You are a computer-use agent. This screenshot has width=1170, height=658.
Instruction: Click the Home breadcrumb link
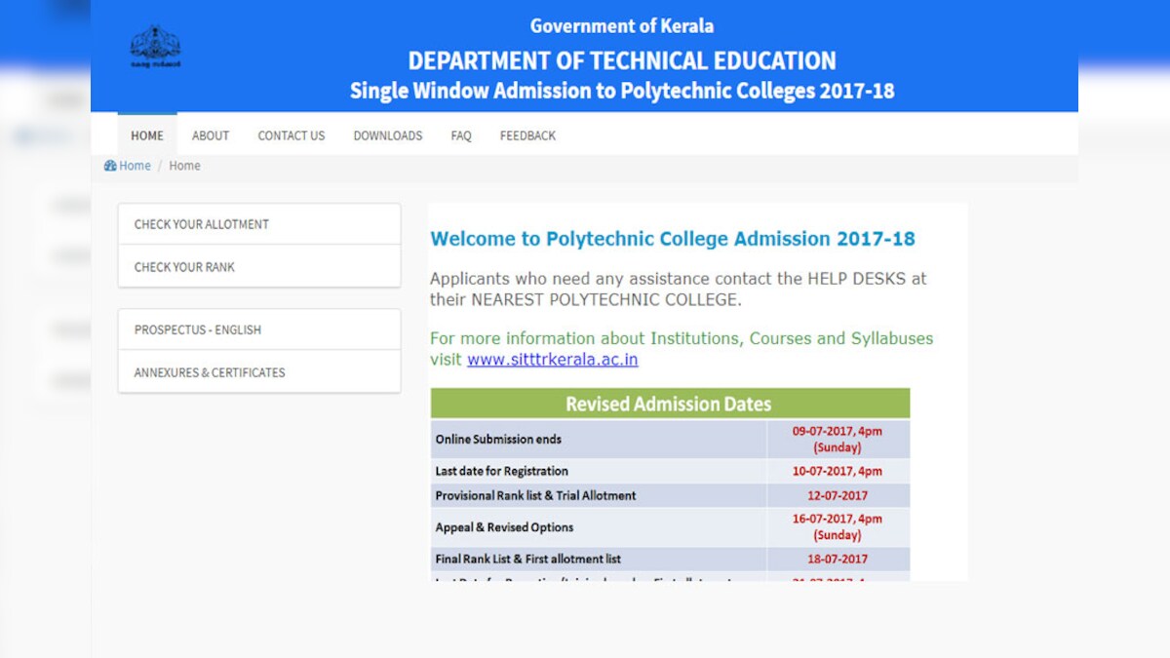[134, 165]
